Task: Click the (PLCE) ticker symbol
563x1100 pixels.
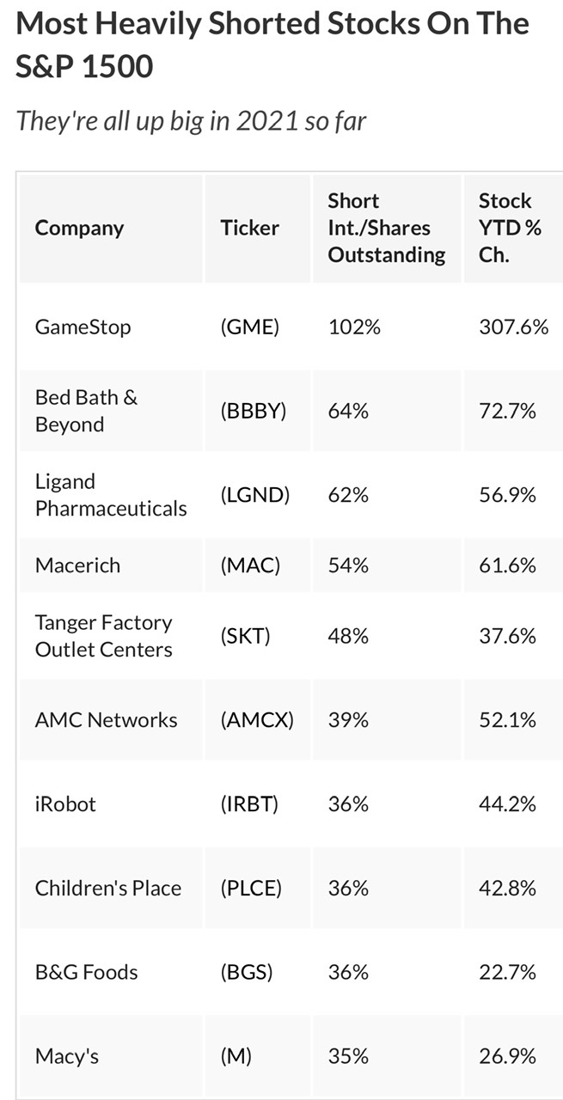Action: point(251,888)
